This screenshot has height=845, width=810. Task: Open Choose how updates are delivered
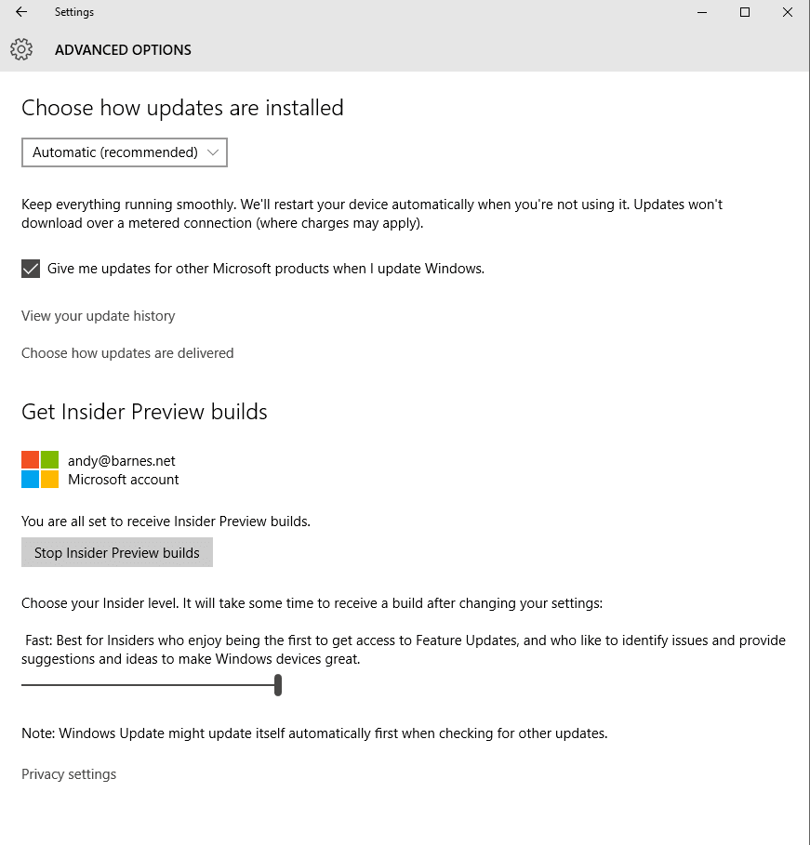coord(127,353)
